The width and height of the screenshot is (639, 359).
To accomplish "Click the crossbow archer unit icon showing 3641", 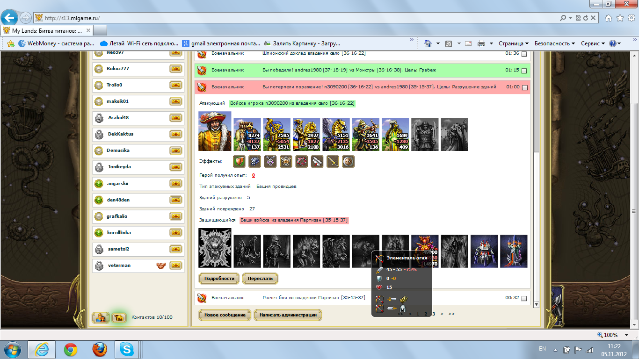I will [x=366, y=135].
